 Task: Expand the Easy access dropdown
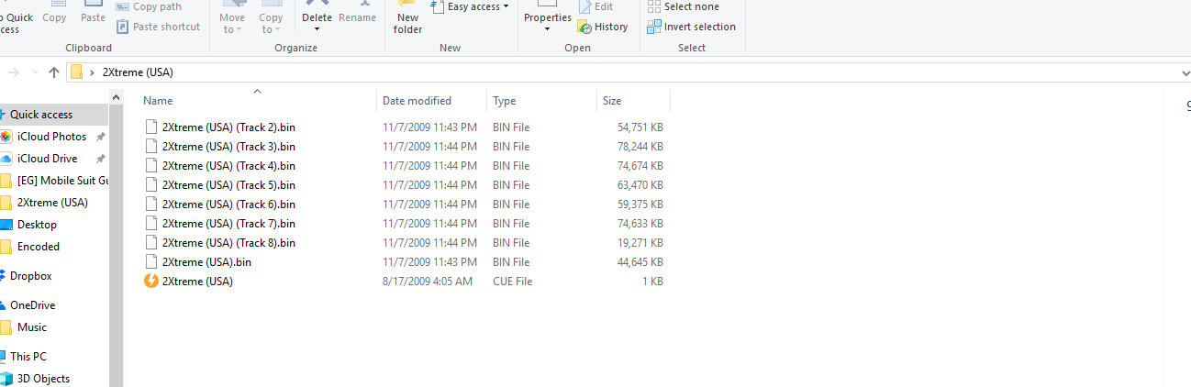point(506,6)
